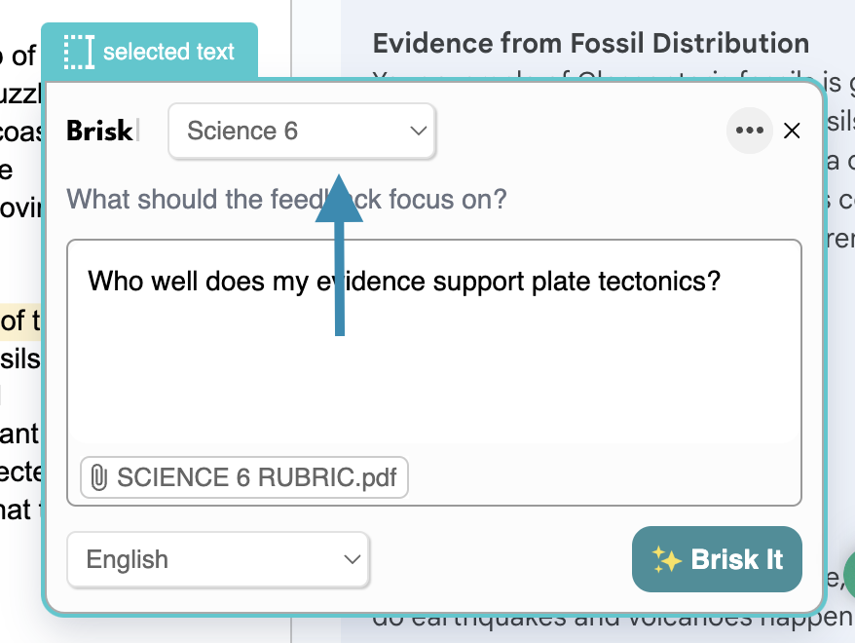855x643 pixels.
Task: Click the chevron arrow beside English
Action: tap(353, 559)
